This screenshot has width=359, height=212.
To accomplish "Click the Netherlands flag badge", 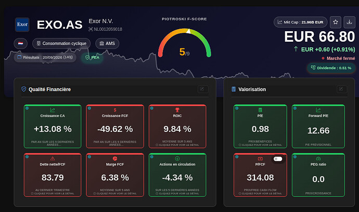I will coord(21,44).
